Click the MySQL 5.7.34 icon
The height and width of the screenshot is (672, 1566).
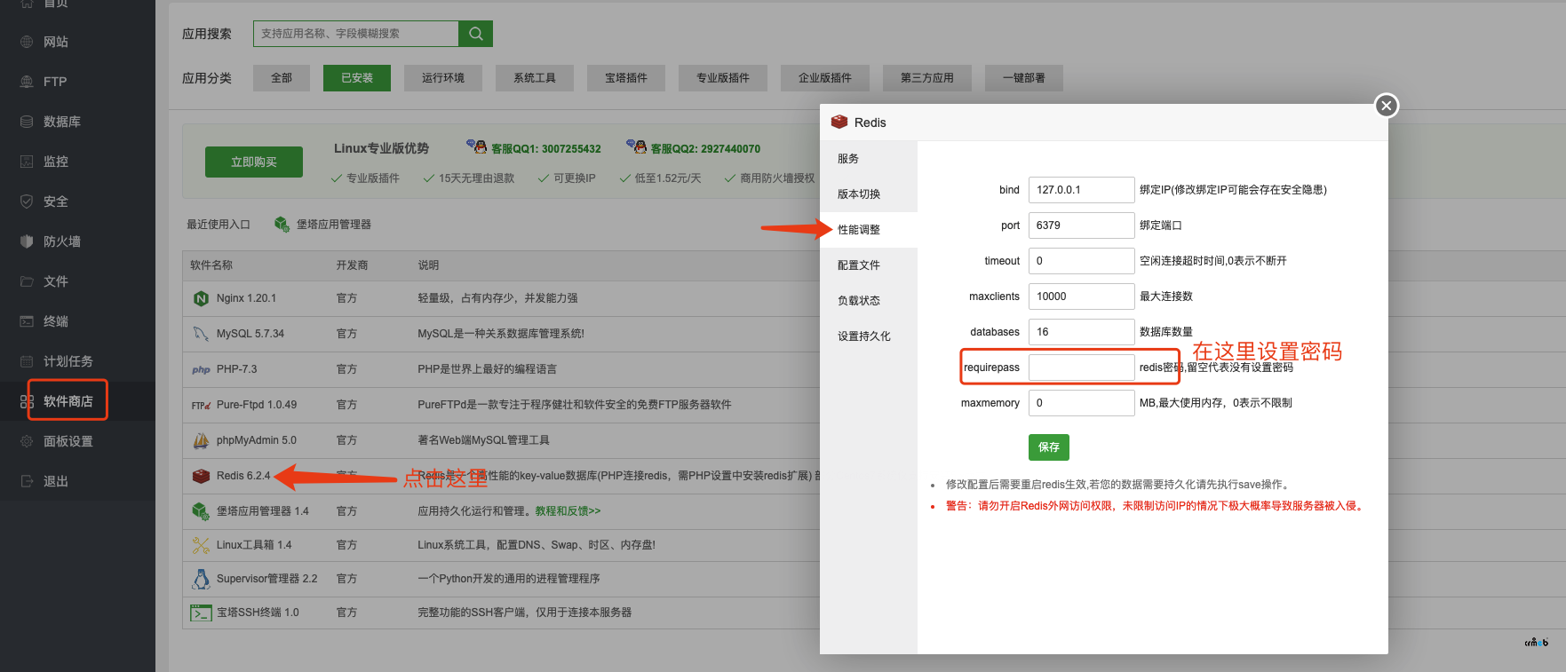tap(201, 334)
